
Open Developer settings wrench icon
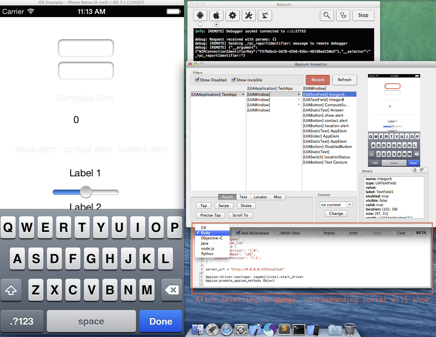[x=249, y=15]
